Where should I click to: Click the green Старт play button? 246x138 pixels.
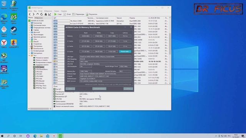click(x=58, y=14)
